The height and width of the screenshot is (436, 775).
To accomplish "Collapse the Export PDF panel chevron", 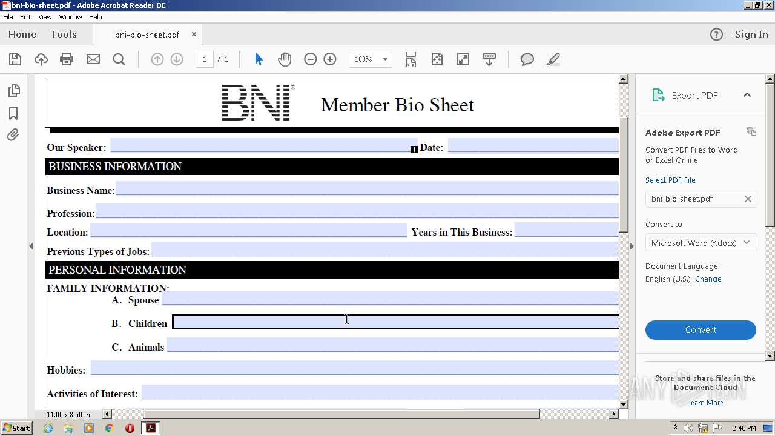I will tap(747, 95).
